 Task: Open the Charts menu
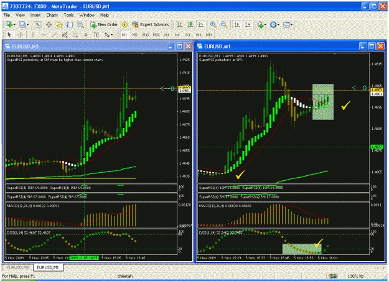click(x=52, y=15)
